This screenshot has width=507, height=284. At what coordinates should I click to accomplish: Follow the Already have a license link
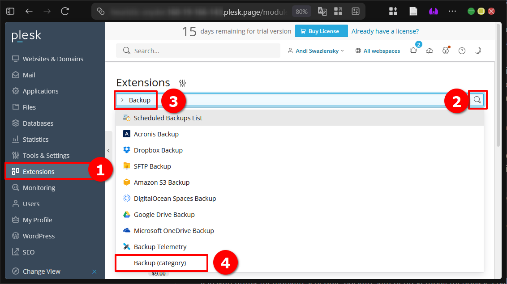pyautogui.click(x=385, y=31)
